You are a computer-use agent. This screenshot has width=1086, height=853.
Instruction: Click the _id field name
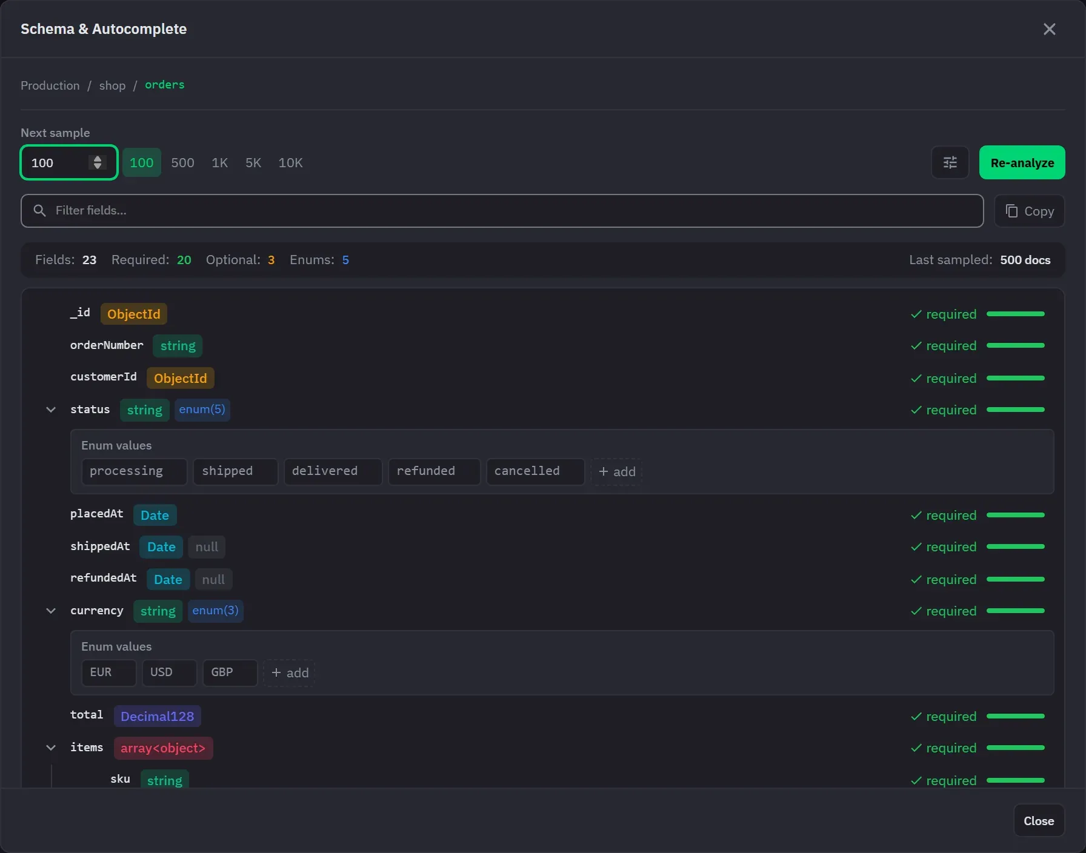coord(80,313)
